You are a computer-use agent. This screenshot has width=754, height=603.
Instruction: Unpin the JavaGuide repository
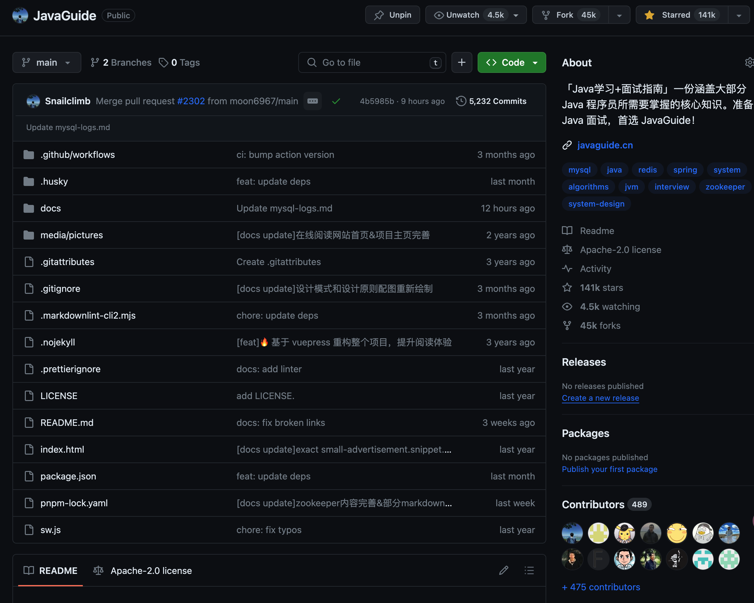(x=392, y=15)
